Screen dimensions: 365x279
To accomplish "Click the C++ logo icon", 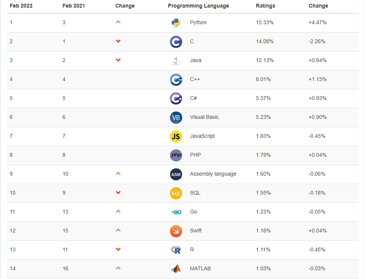I will [x=176, y=79].
